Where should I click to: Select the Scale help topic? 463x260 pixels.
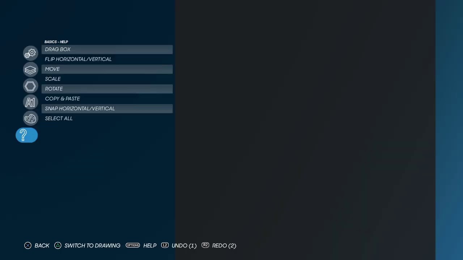[107, 79]
